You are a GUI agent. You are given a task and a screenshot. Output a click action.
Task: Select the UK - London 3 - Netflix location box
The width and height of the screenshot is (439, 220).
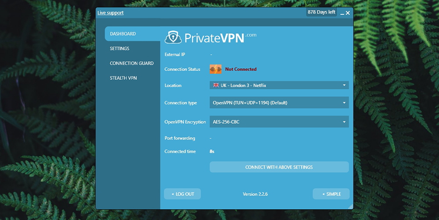279,85
